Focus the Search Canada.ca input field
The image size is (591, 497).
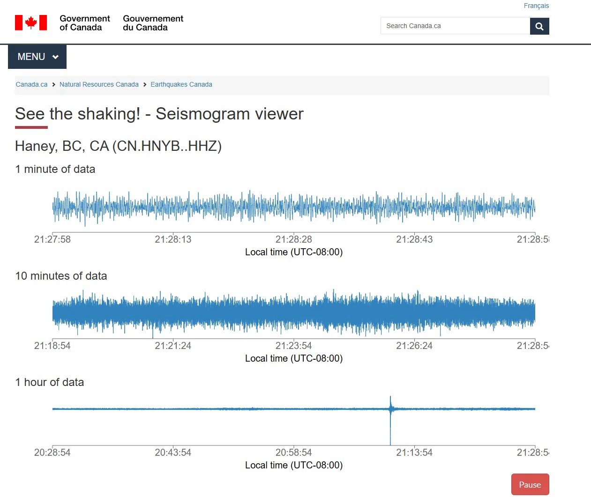tap(455, 26)
